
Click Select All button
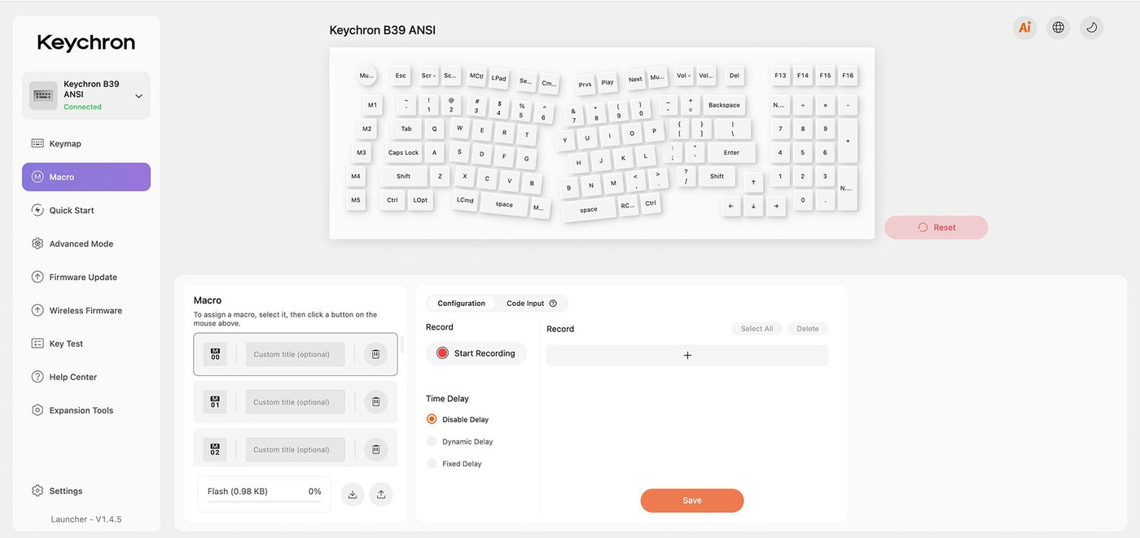pyautogui.click(x=756, y=329)
